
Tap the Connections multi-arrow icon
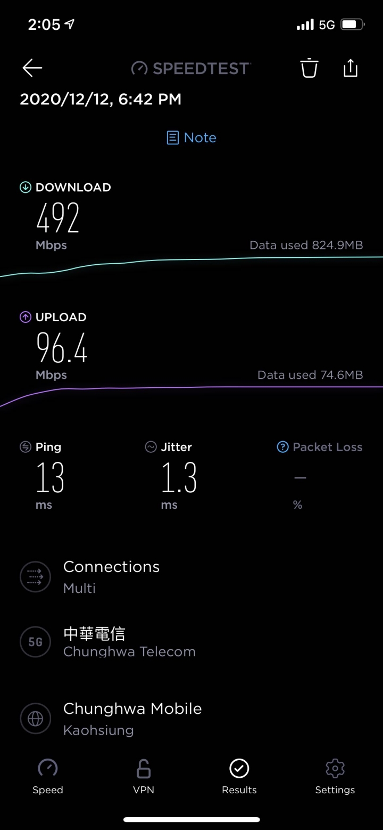pyautogui.click(x=35, y=577)
